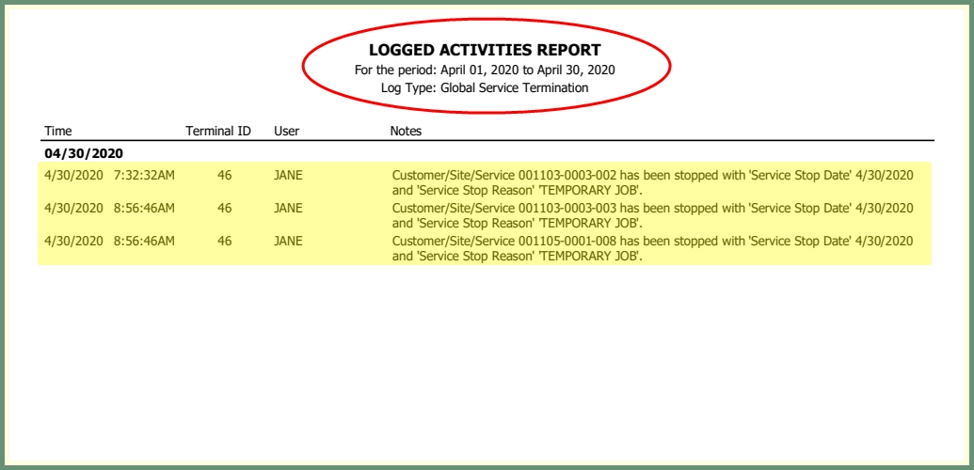
Task: Click the LOGGED ACTIVITIES REPORT title
Action: 486,50
